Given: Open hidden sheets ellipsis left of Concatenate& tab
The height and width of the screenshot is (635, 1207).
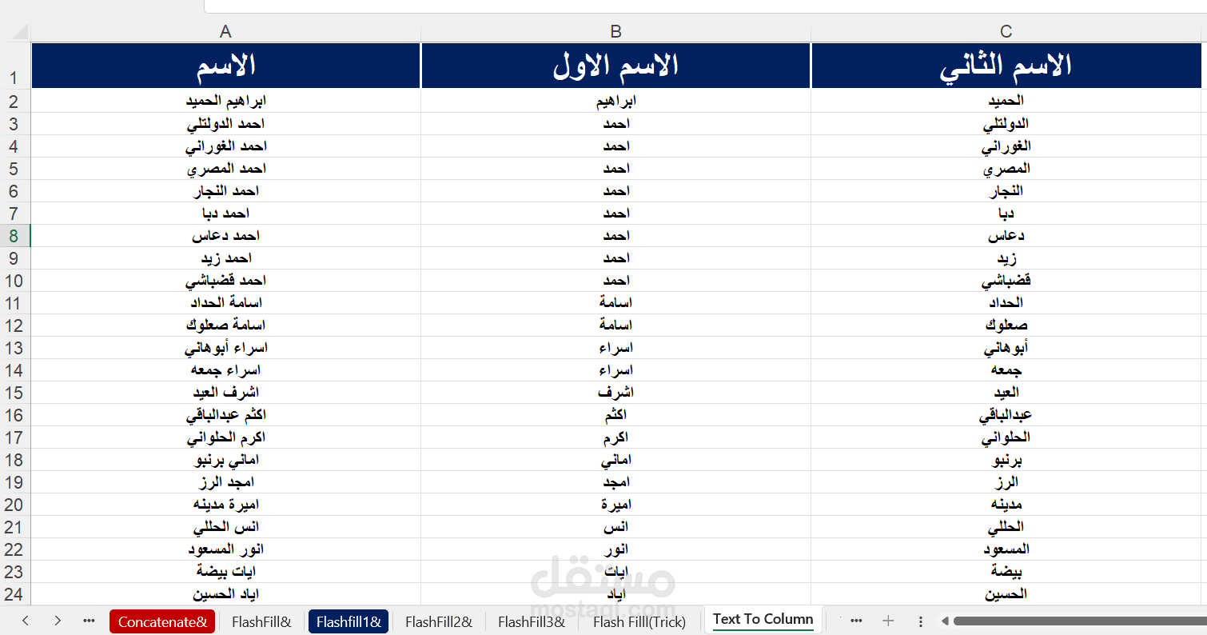Looking at the screenshot, I should 89,621.
